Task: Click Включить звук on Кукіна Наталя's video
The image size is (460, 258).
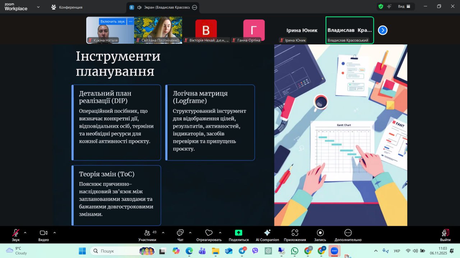Action: [x=112, y=21]
